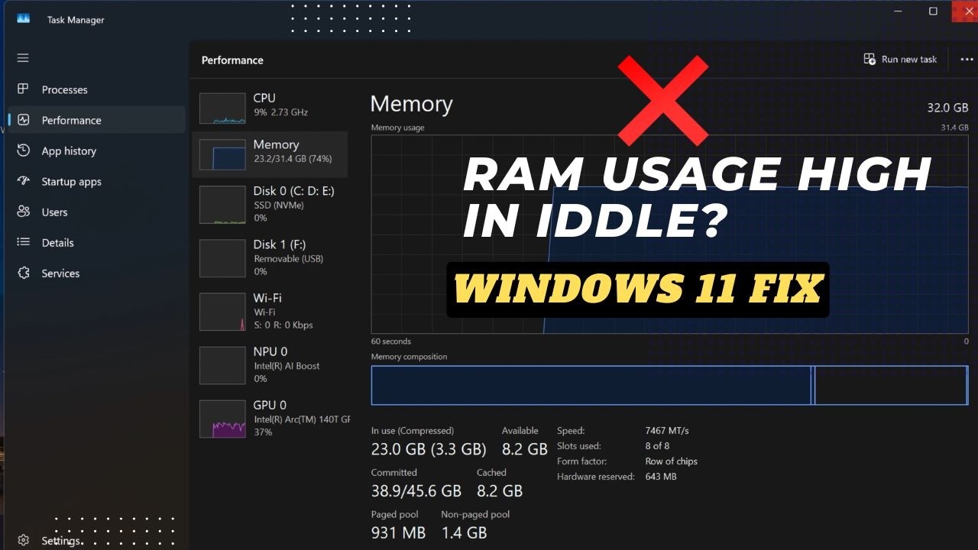The image size is (978, 550).
Task: Select the NPU 0 entry
Action: point(270,364)
